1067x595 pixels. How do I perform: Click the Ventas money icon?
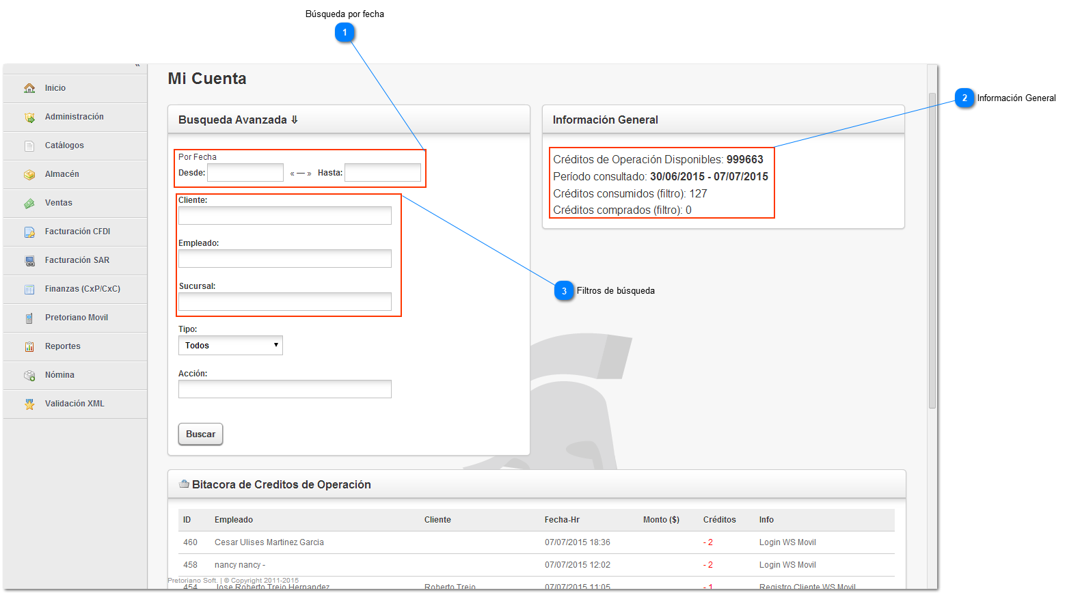(x=29, y=203)
